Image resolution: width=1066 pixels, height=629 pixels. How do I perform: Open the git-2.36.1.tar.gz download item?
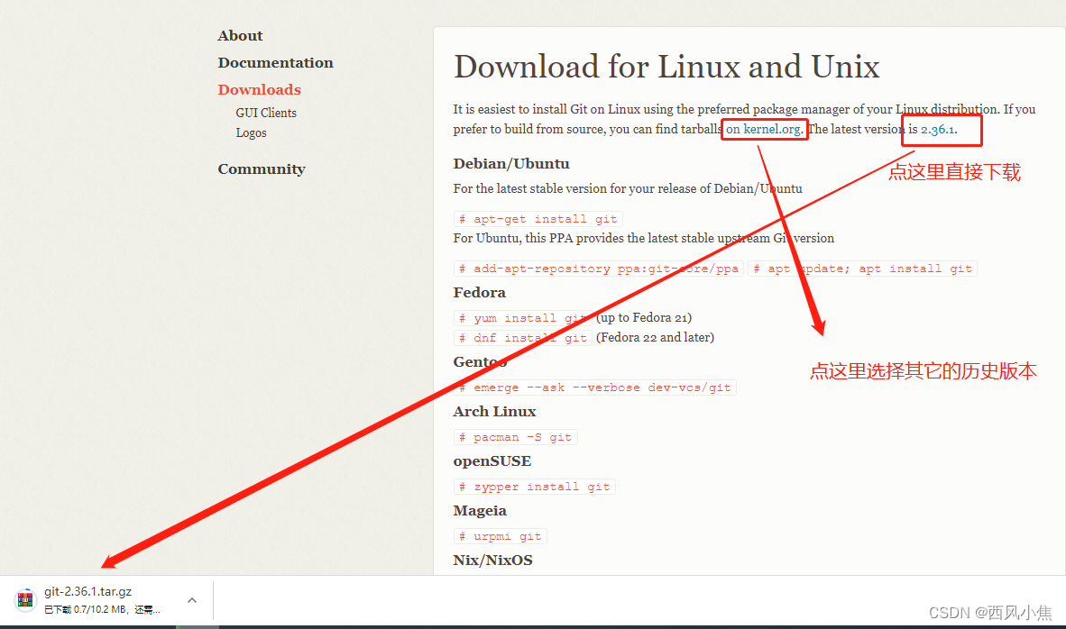(x=102, y=600)
